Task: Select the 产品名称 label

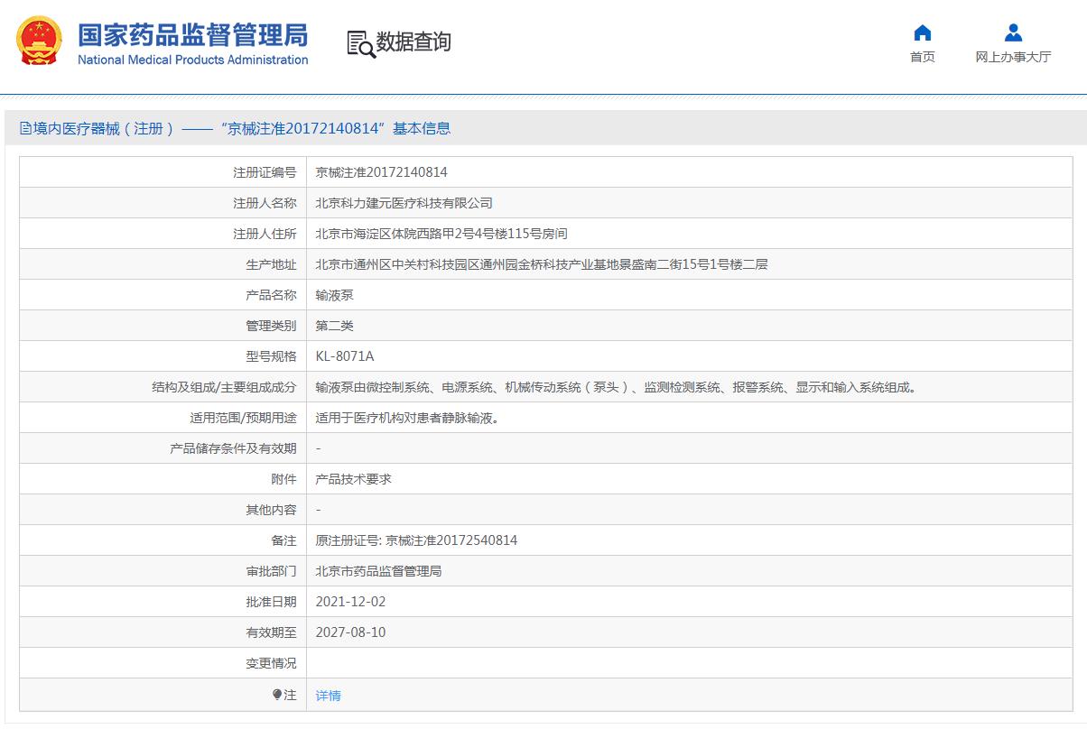Action: 271,295
